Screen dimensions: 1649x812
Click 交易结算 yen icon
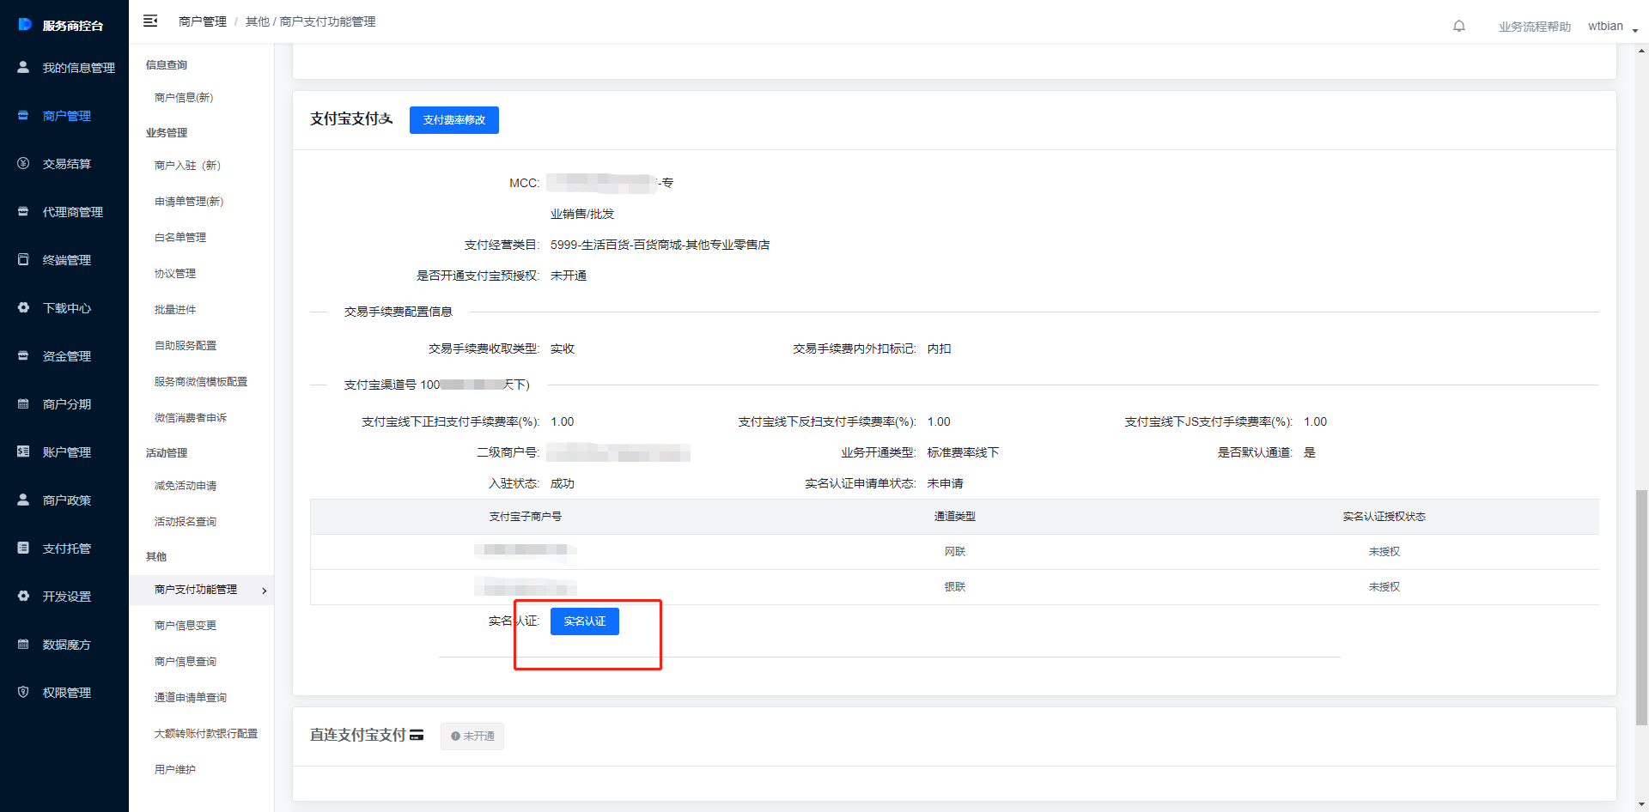coord(23,163)
